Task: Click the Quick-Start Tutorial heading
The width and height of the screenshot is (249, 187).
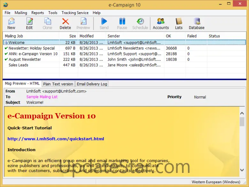Action: (x=30, y=128)
